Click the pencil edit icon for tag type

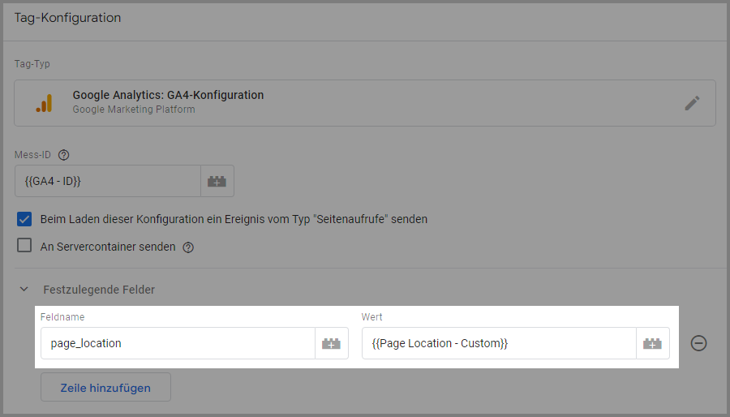coord(692,103)
